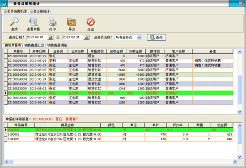Click the 查询 button
The height and width of the screenshot is (168, 246).
click(157, 37)
